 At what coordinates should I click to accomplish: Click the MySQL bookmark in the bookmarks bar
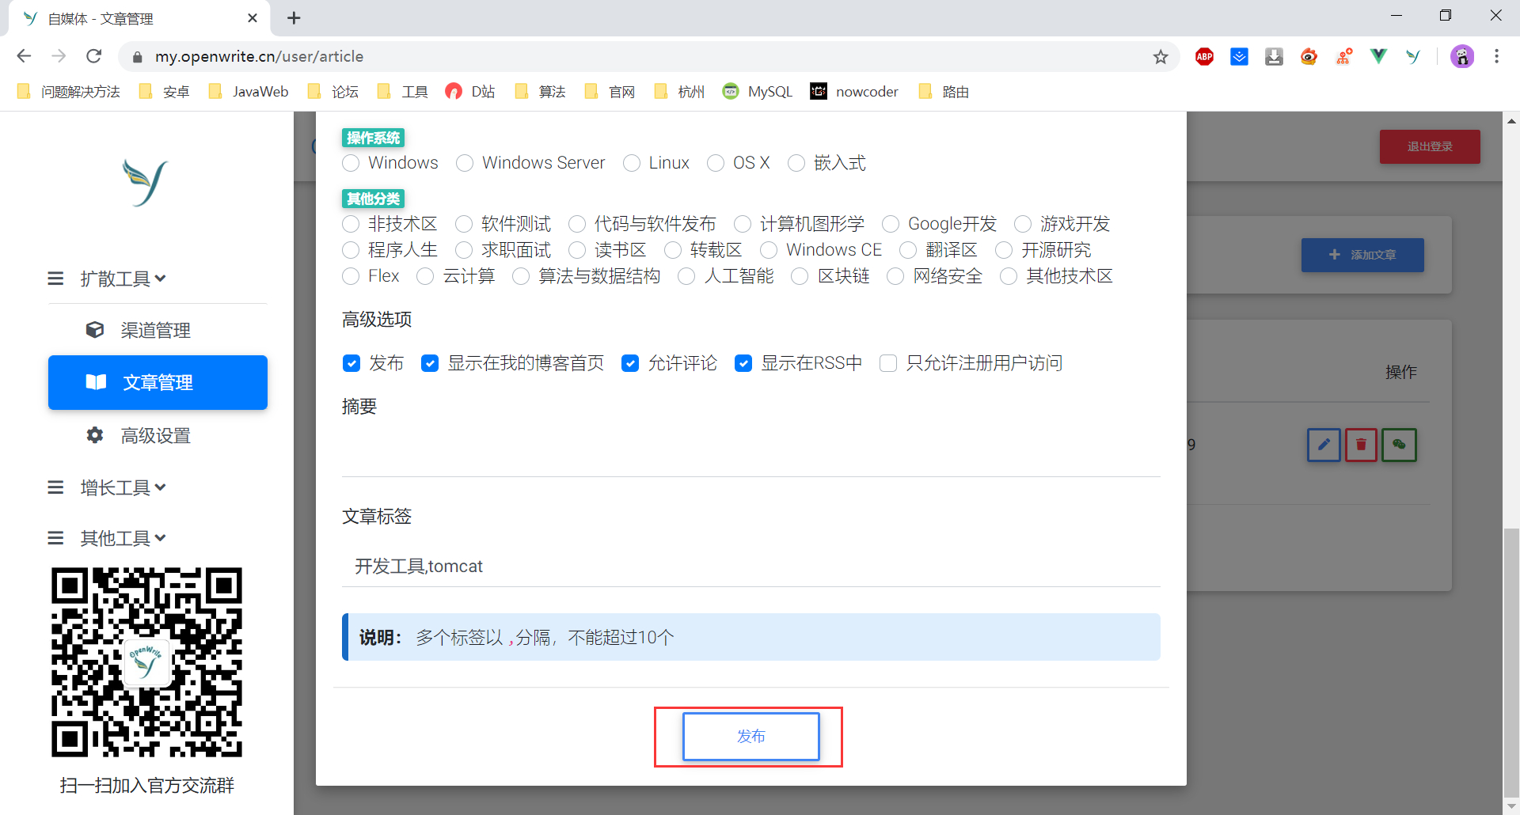tap(757, 91)
